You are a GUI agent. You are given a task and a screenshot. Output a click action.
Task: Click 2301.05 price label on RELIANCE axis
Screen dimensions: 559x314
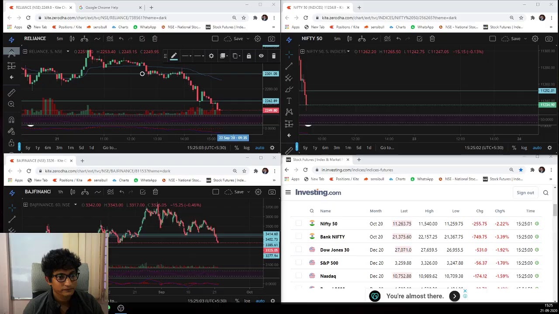coord(271,74)
